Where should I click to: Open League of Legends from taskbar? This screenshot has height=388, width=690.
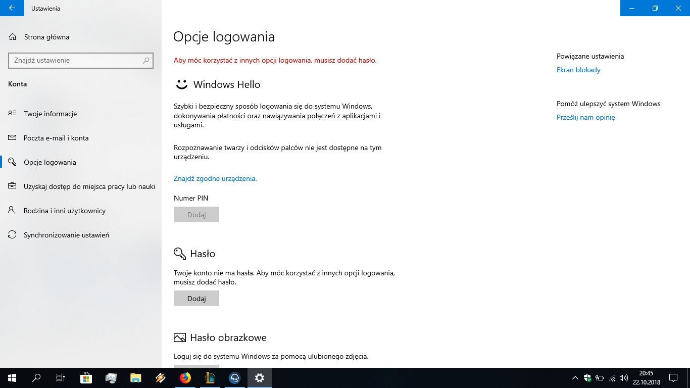210,378
